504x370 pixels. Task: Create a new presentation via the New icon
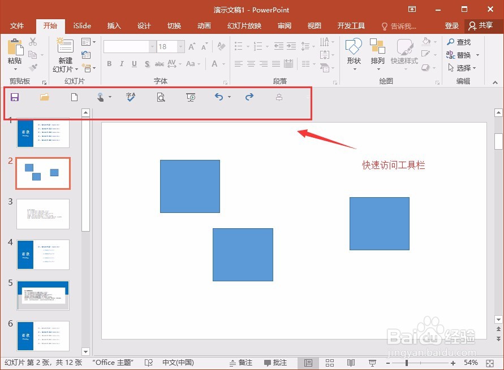pyautogui.click(x=74, y=97)
